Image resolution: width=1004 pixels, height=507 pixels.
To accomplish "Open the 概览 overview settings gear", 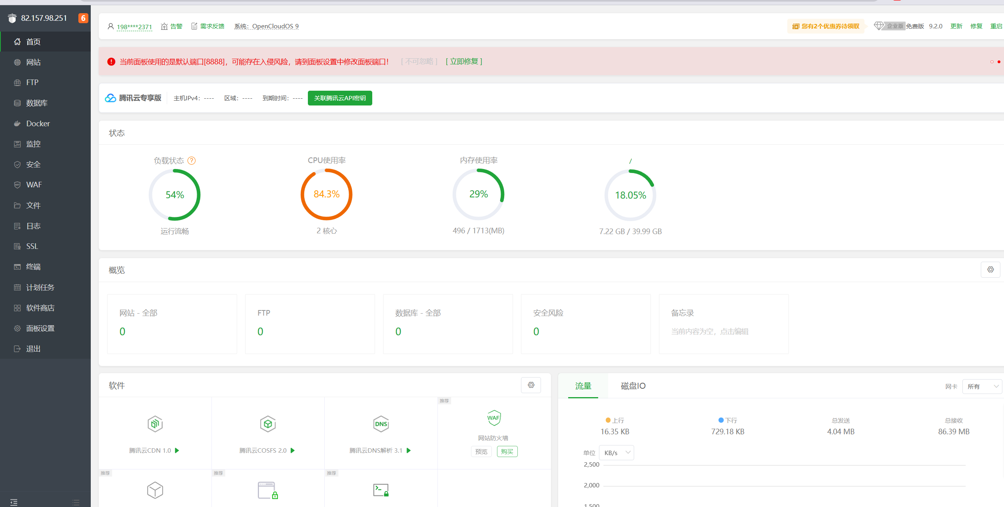I will point(990,270).
